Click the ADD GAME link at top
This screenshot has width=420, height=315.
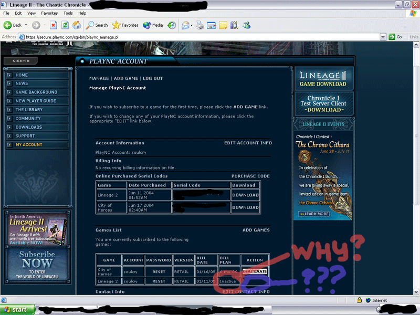tap(126, 78)
